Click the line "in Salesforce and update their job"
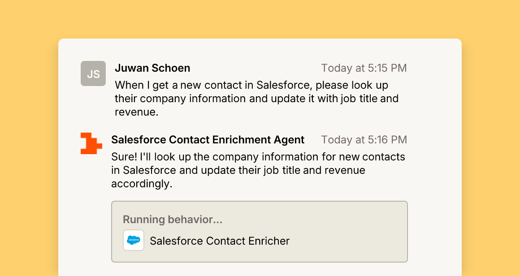 238,170
